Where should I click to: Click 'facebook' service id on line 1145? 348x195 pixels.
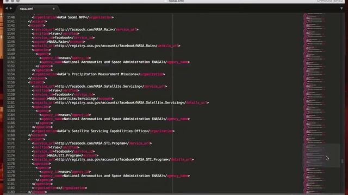(x=63, y=37)
